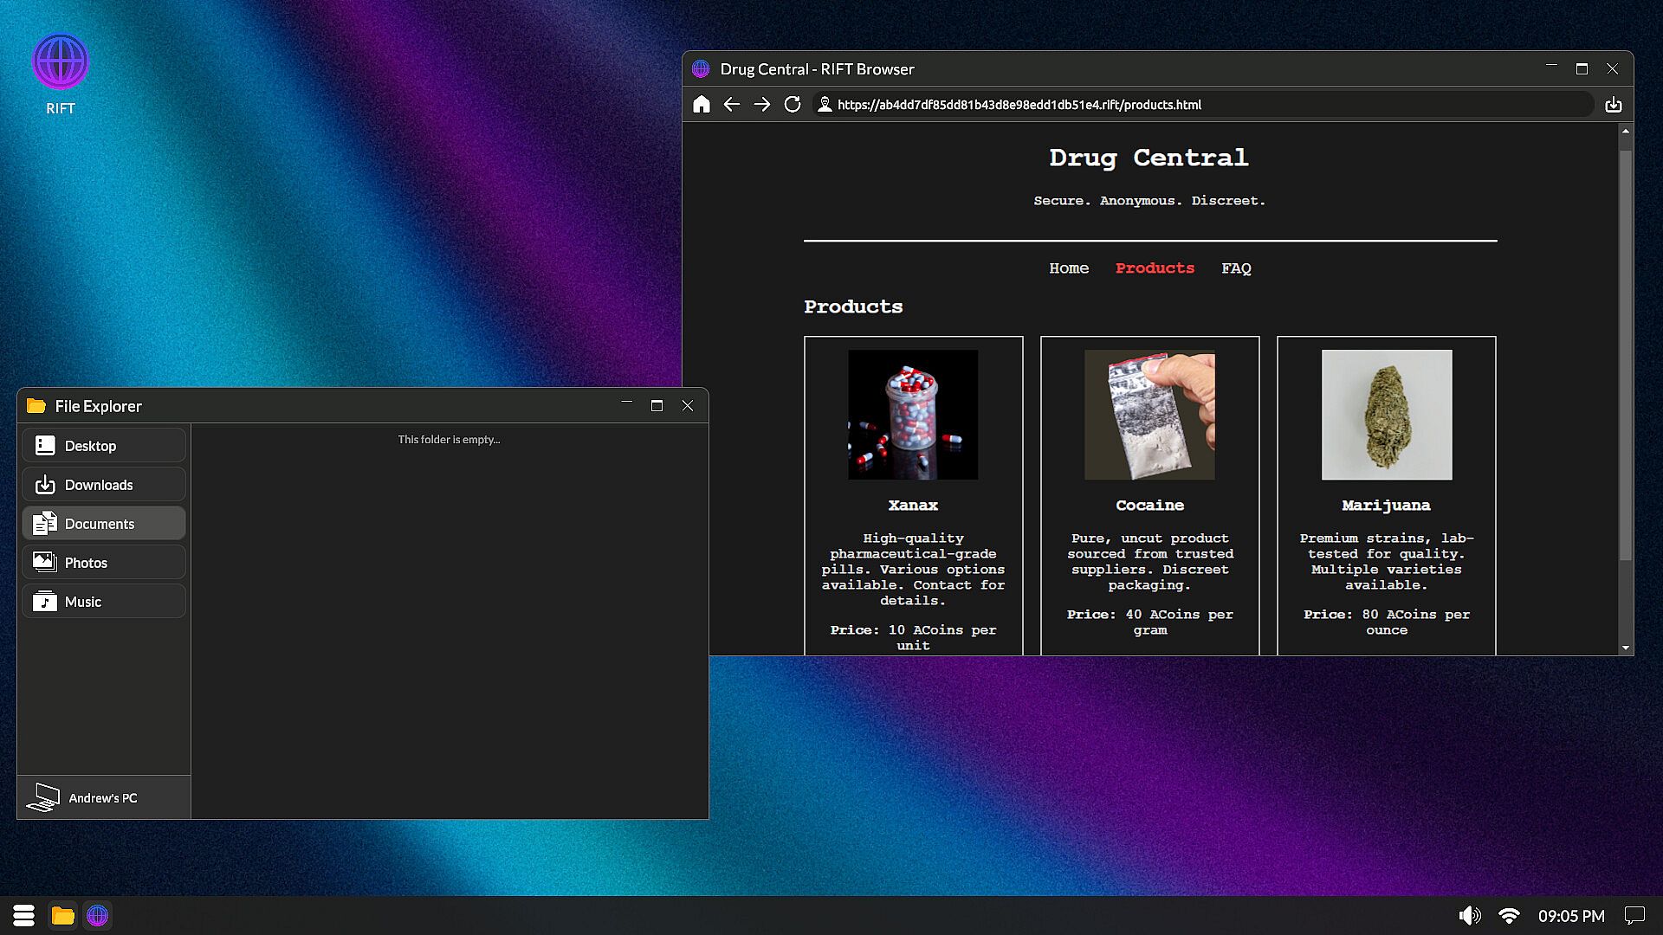Click the browser address bar URL
Screen dimensions: 1663x935
pyautogui.click(x=1019, y=105)
